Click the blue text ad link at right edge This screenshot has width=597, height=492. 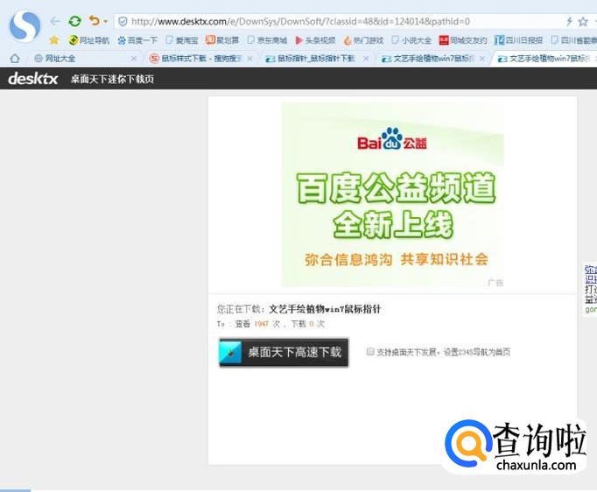tap(591, 274)
